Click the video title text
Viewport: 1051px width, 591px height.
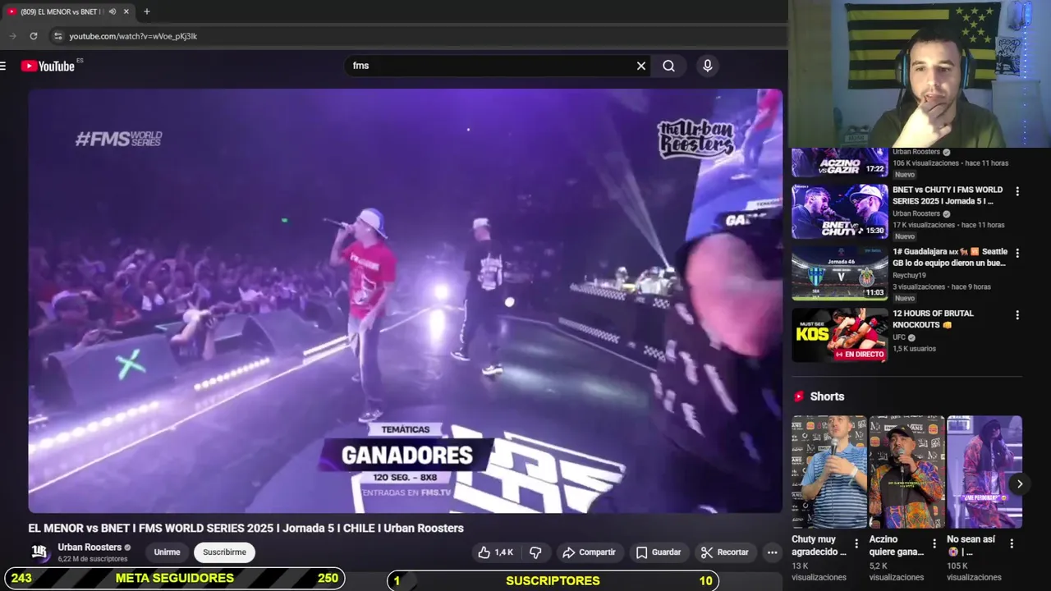coord(246,528)
